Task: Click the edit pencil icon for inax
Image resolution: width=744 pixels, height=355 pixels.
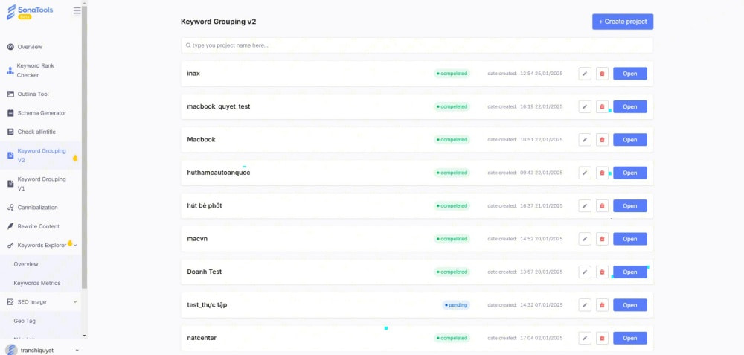Action: (x=585, y=74)
